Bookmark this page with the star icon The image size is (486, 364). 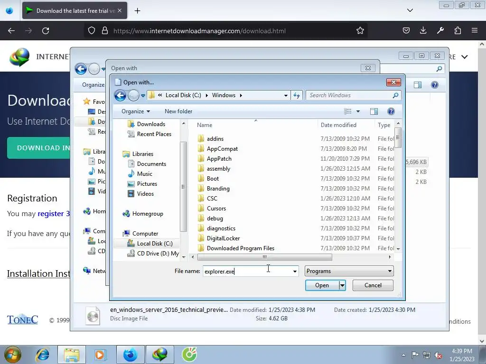pyautogui.click(x=360, y=31)
